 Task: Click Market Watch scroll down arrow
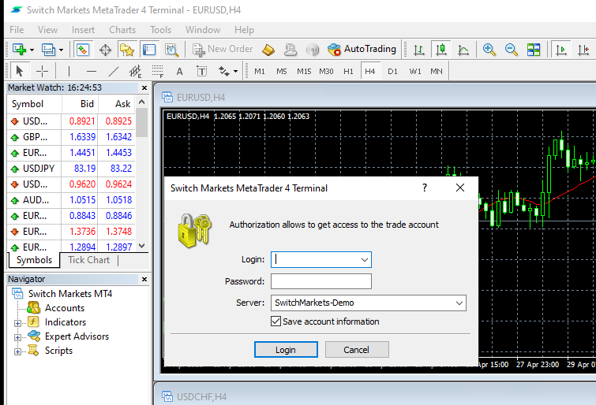pyautogui.click(x=142, y=246)
